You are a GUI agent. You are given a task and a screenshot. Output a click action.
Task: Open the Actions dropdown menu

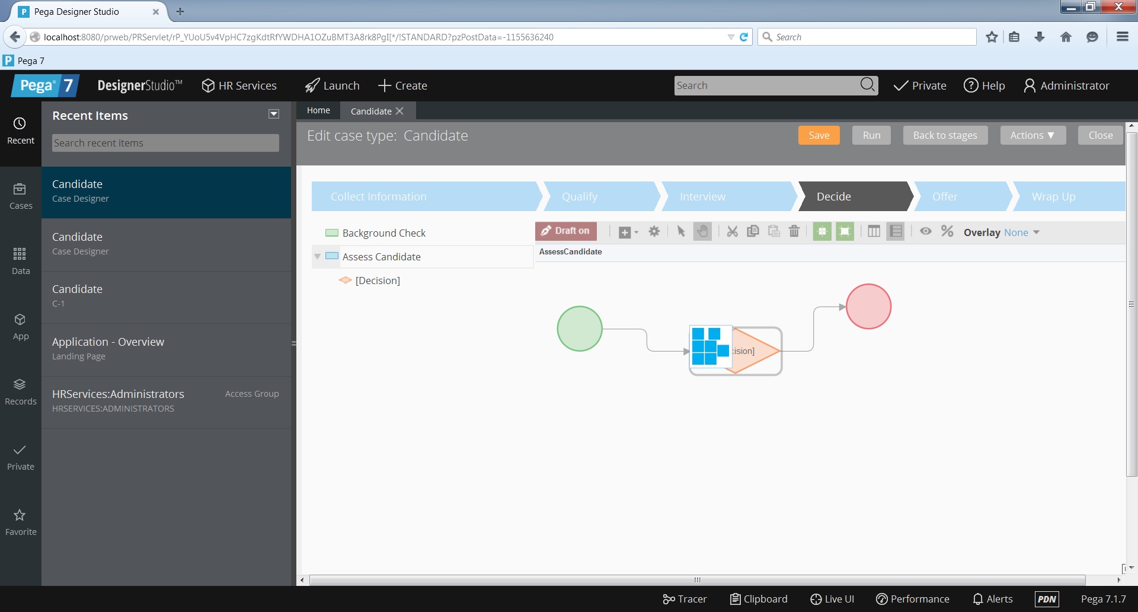pyautogui.click(x=1033, y=135)
